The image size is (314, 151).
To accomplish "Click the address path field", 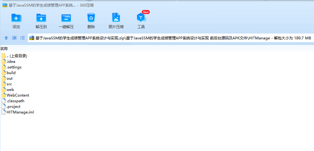I will click(x=171, y=38).
